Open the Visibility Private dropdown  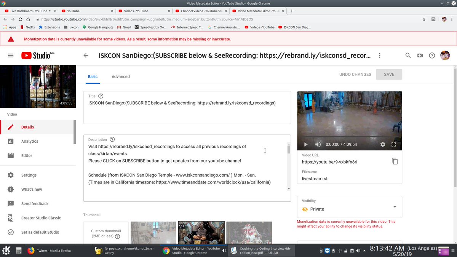(x=349, y=207)
